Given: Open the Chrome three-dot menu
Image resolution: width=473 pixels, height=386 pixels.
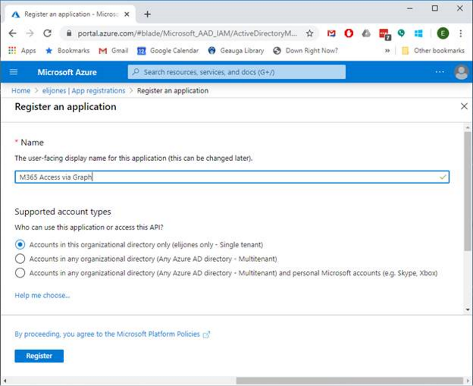Looking at the screenshot, I should tap(461, 33).
